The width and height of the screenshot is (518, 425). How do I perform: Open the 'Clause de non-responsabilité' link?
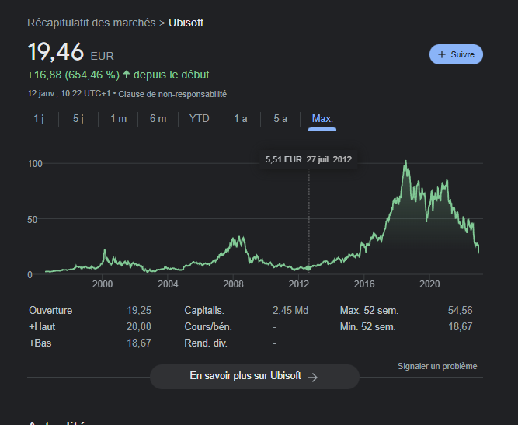(x=172, y=94)
